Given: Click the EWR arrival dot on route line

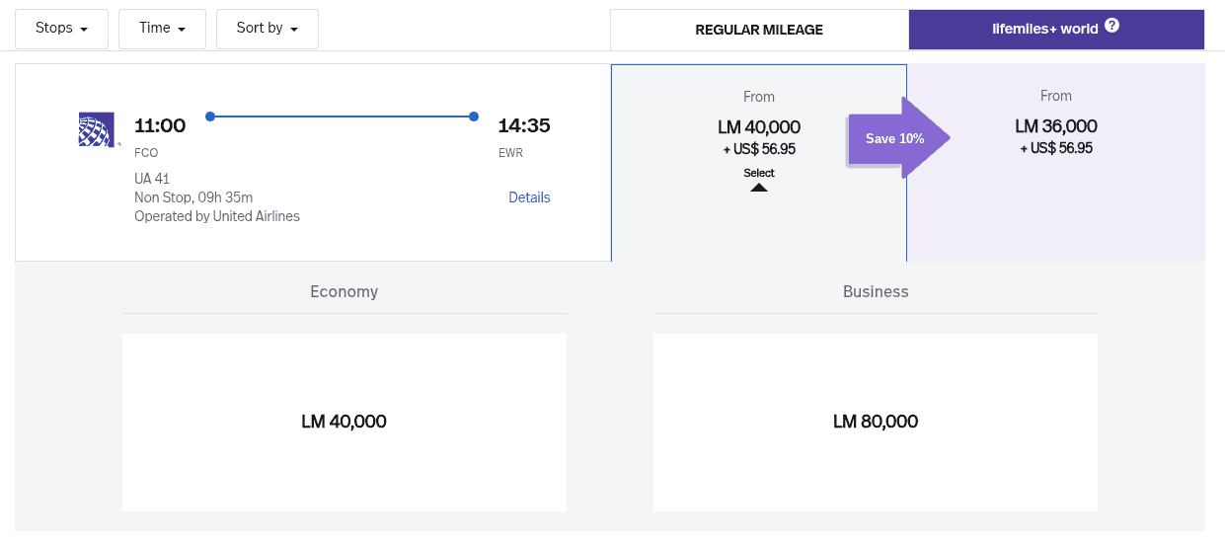Looking at the screenshot, I should click(474, 117).
